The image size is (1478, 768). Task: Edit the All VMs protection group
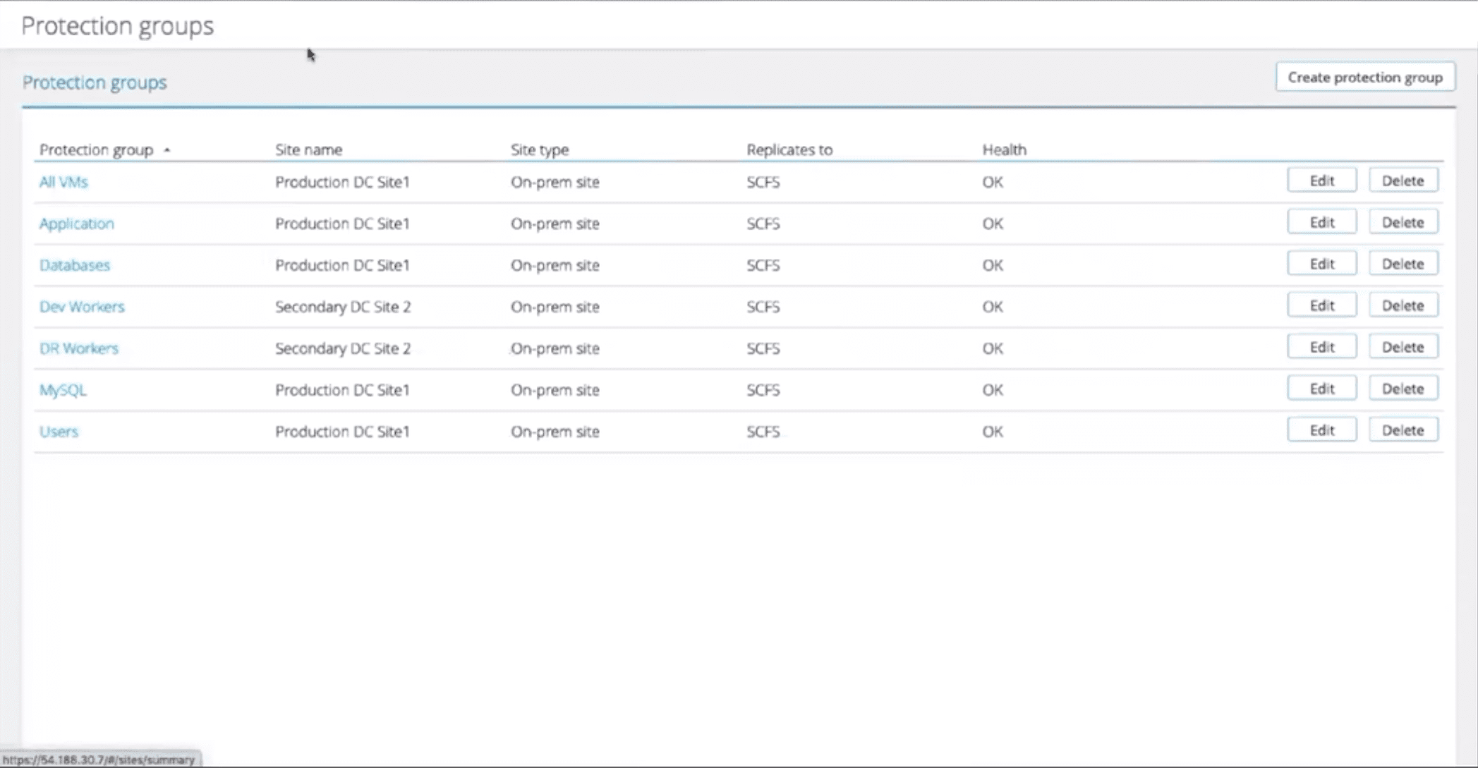point(1321,181)
